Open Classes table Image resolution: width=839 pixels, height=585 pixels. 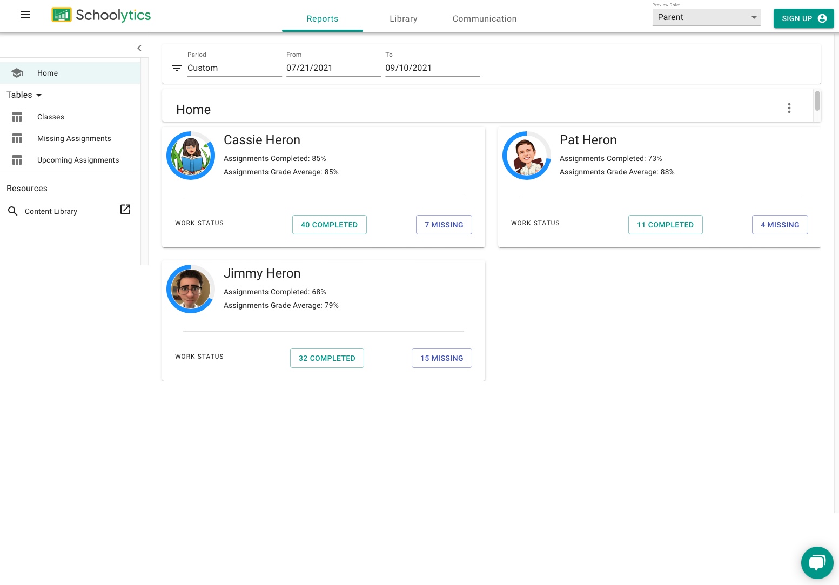pyautogui.click(x=70, y=117)
